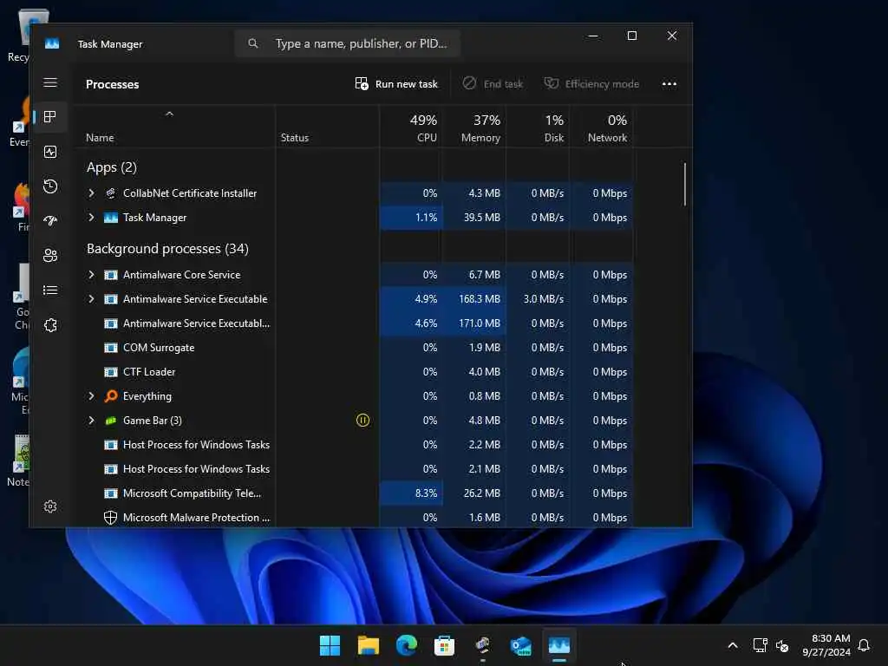Click the muted volume tray icon

click(782, 645)
